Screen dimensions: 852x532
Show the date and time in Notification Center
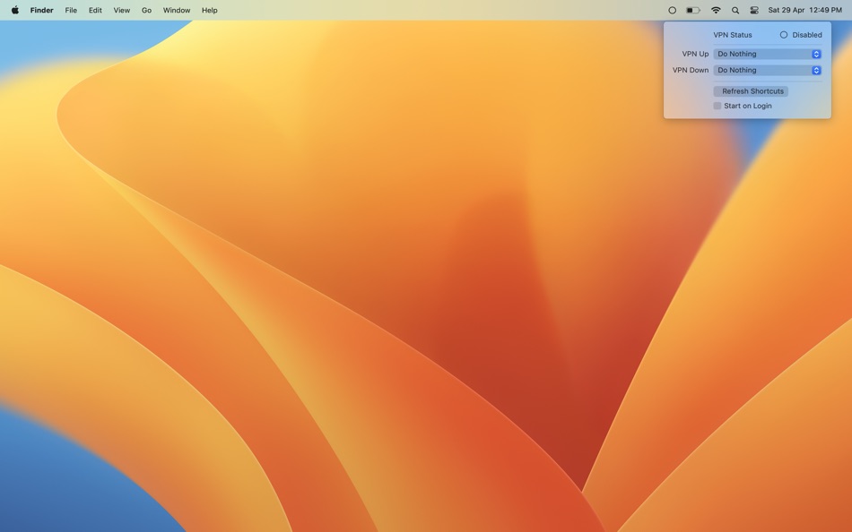point(804,10)
